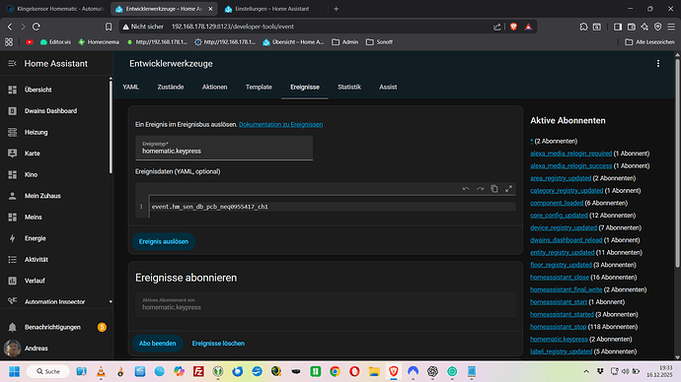681x382 pixels.
Task: Click the taskbar Suche search box
Action: [x=48, y=371]
